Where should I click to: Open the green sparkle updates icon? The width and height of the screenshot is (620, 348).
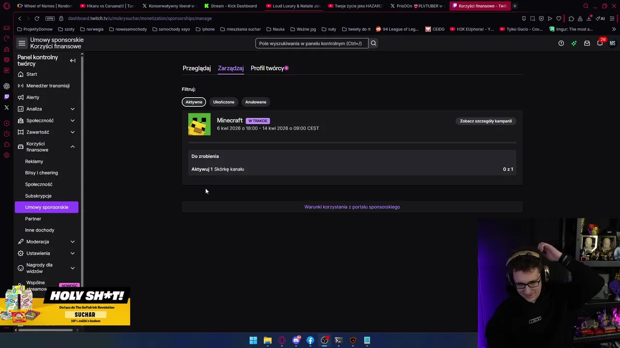(x=574, y=43)
